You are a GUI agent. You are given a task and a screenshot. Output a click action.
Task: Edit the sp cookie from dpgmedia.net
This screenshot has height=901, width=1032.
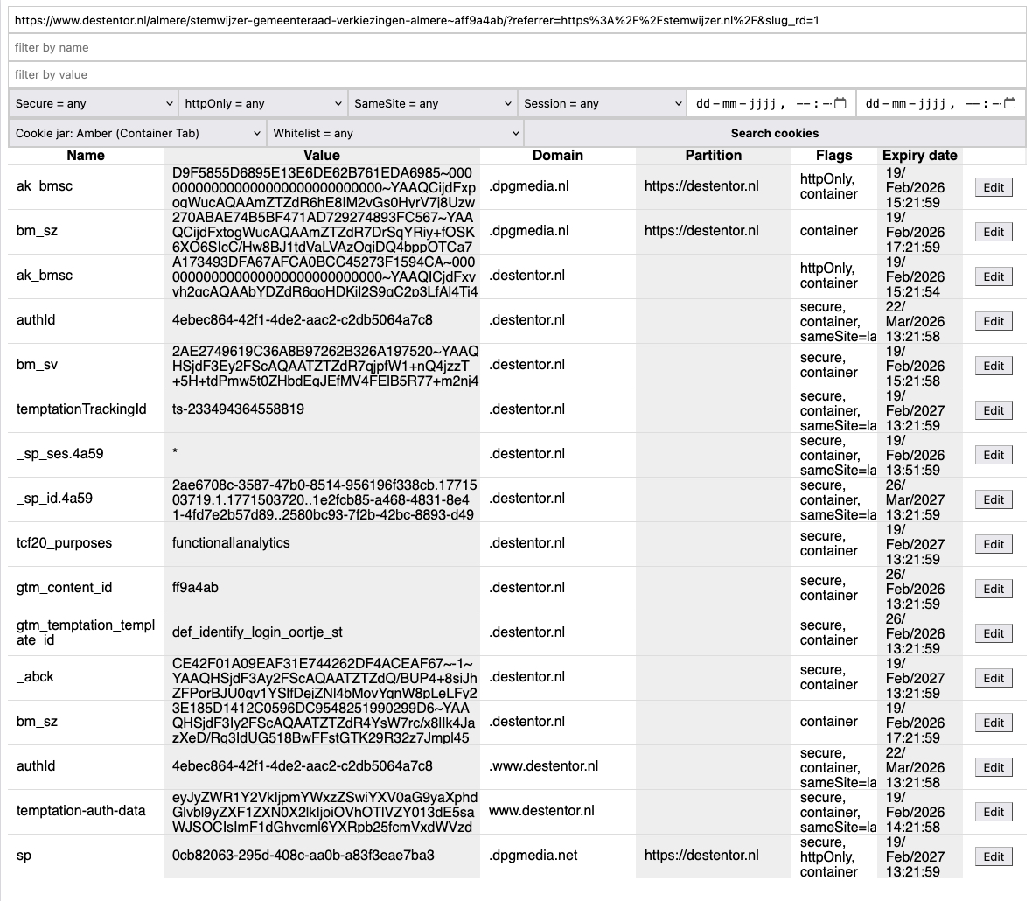(994, 856)
